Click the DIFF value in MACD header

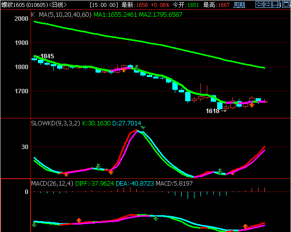click(x=95, y=184)
